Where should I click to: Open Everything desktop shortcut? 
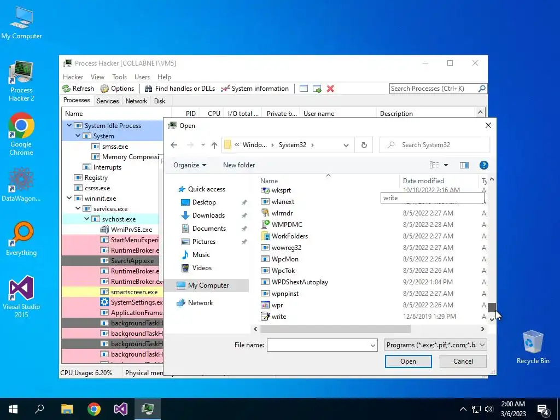[x=21, y=238]
